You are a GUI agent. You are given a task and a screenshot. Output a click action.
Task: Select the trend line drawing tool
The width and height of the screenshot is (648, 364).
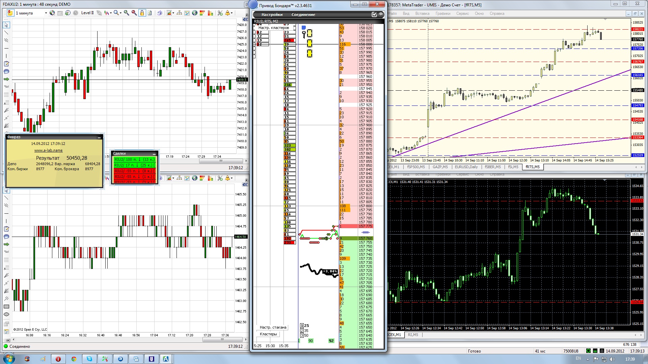click(x=6, y=33)
